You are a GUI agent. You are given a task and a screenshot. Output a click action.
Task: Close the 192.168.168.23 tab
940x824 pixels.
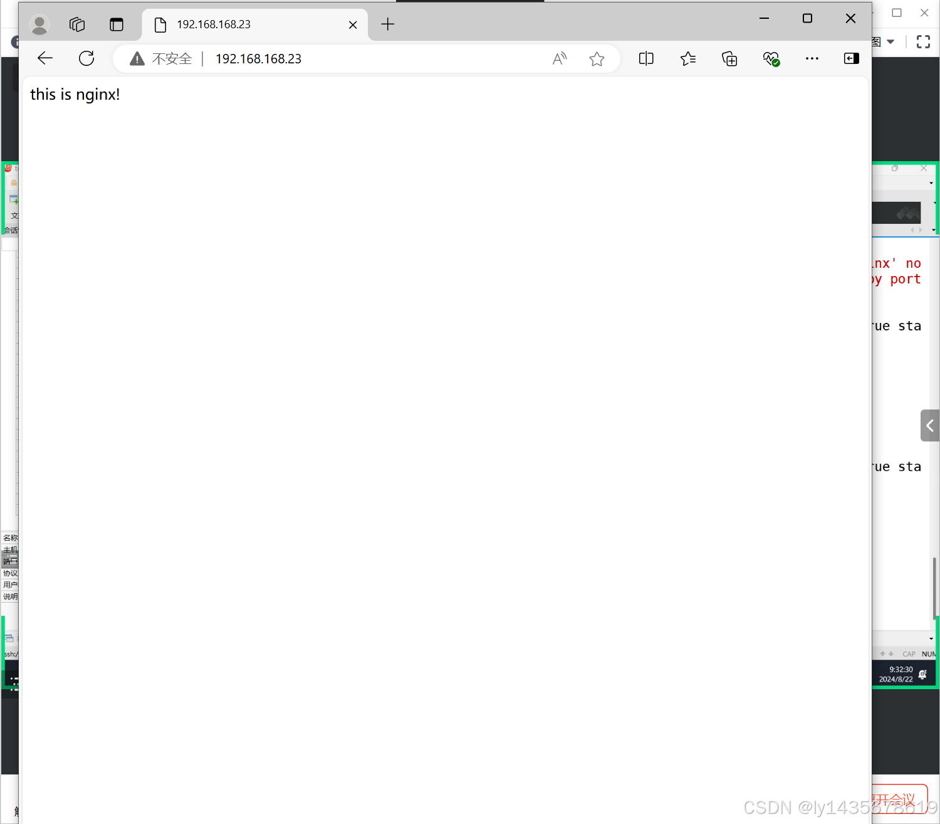point(353,24)
